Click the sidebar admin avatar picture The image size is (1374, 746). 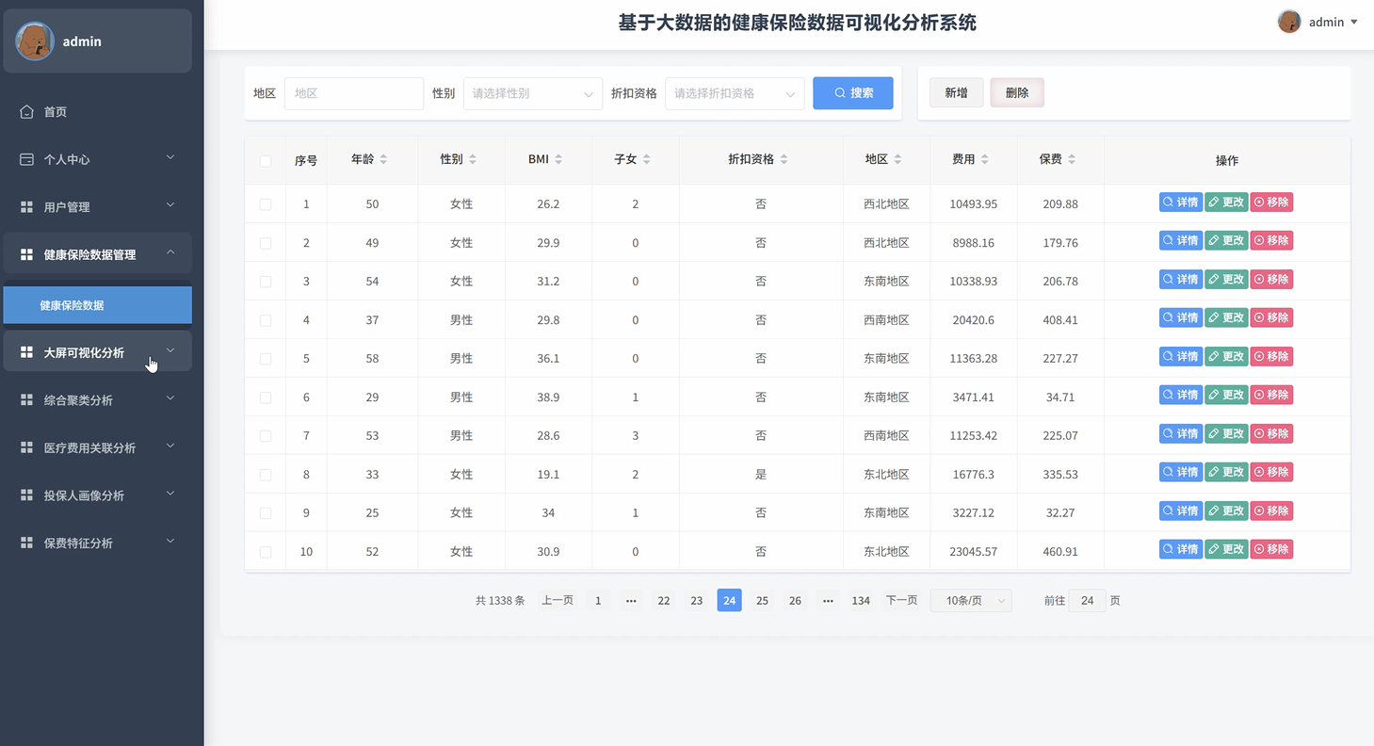35,41
